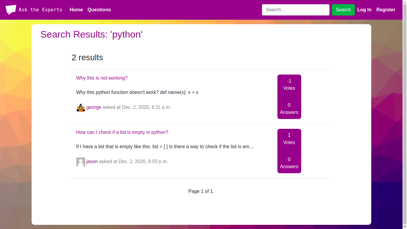Open george's avatar image
Image resolution: width=407 pixels, height=229 pixels.
click(x=81, y=107)
